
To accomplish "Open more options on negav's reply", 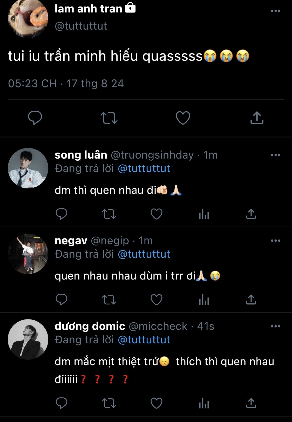I will 275,241.
